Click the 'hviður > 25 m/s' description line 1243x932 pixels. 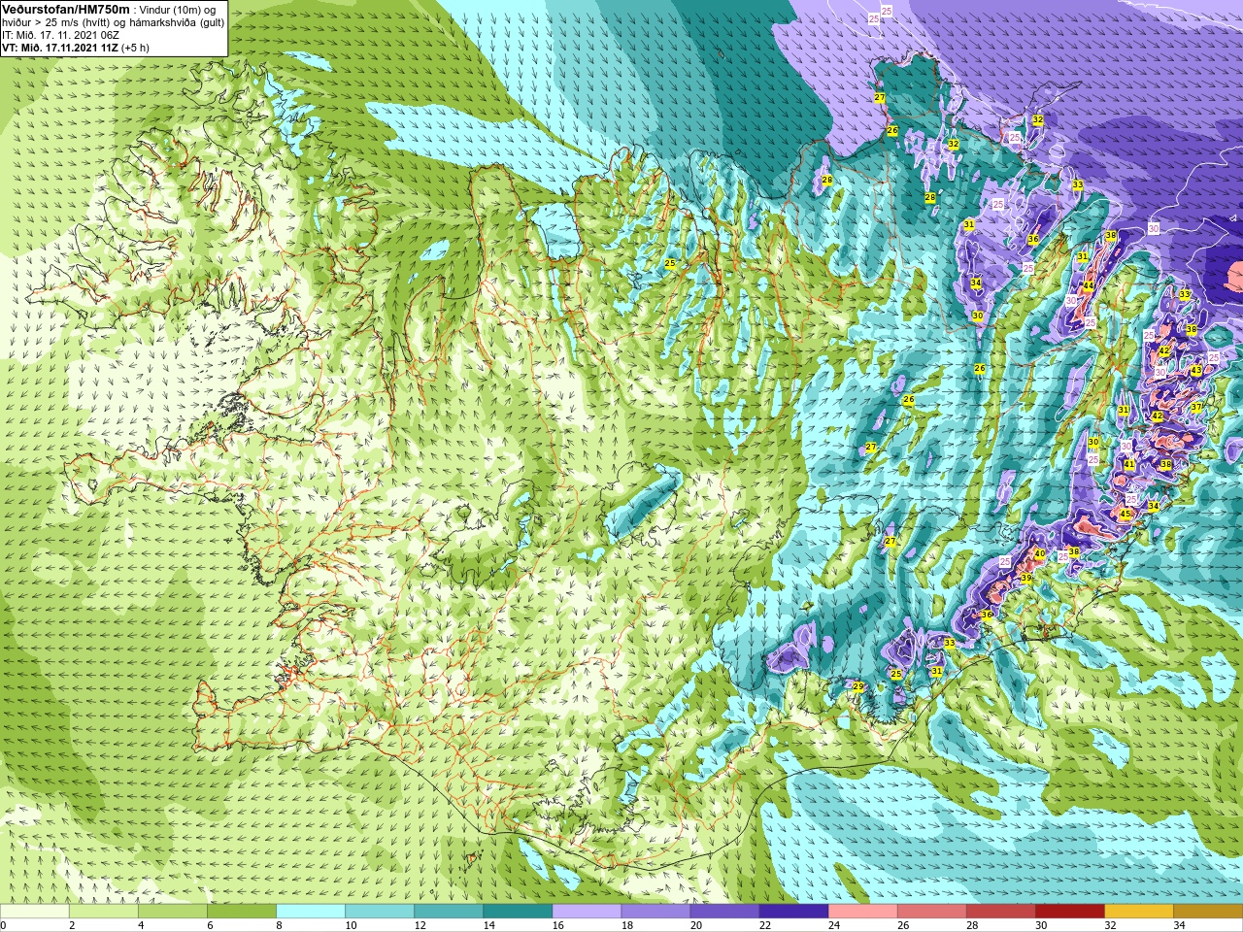tap(113, 22)
